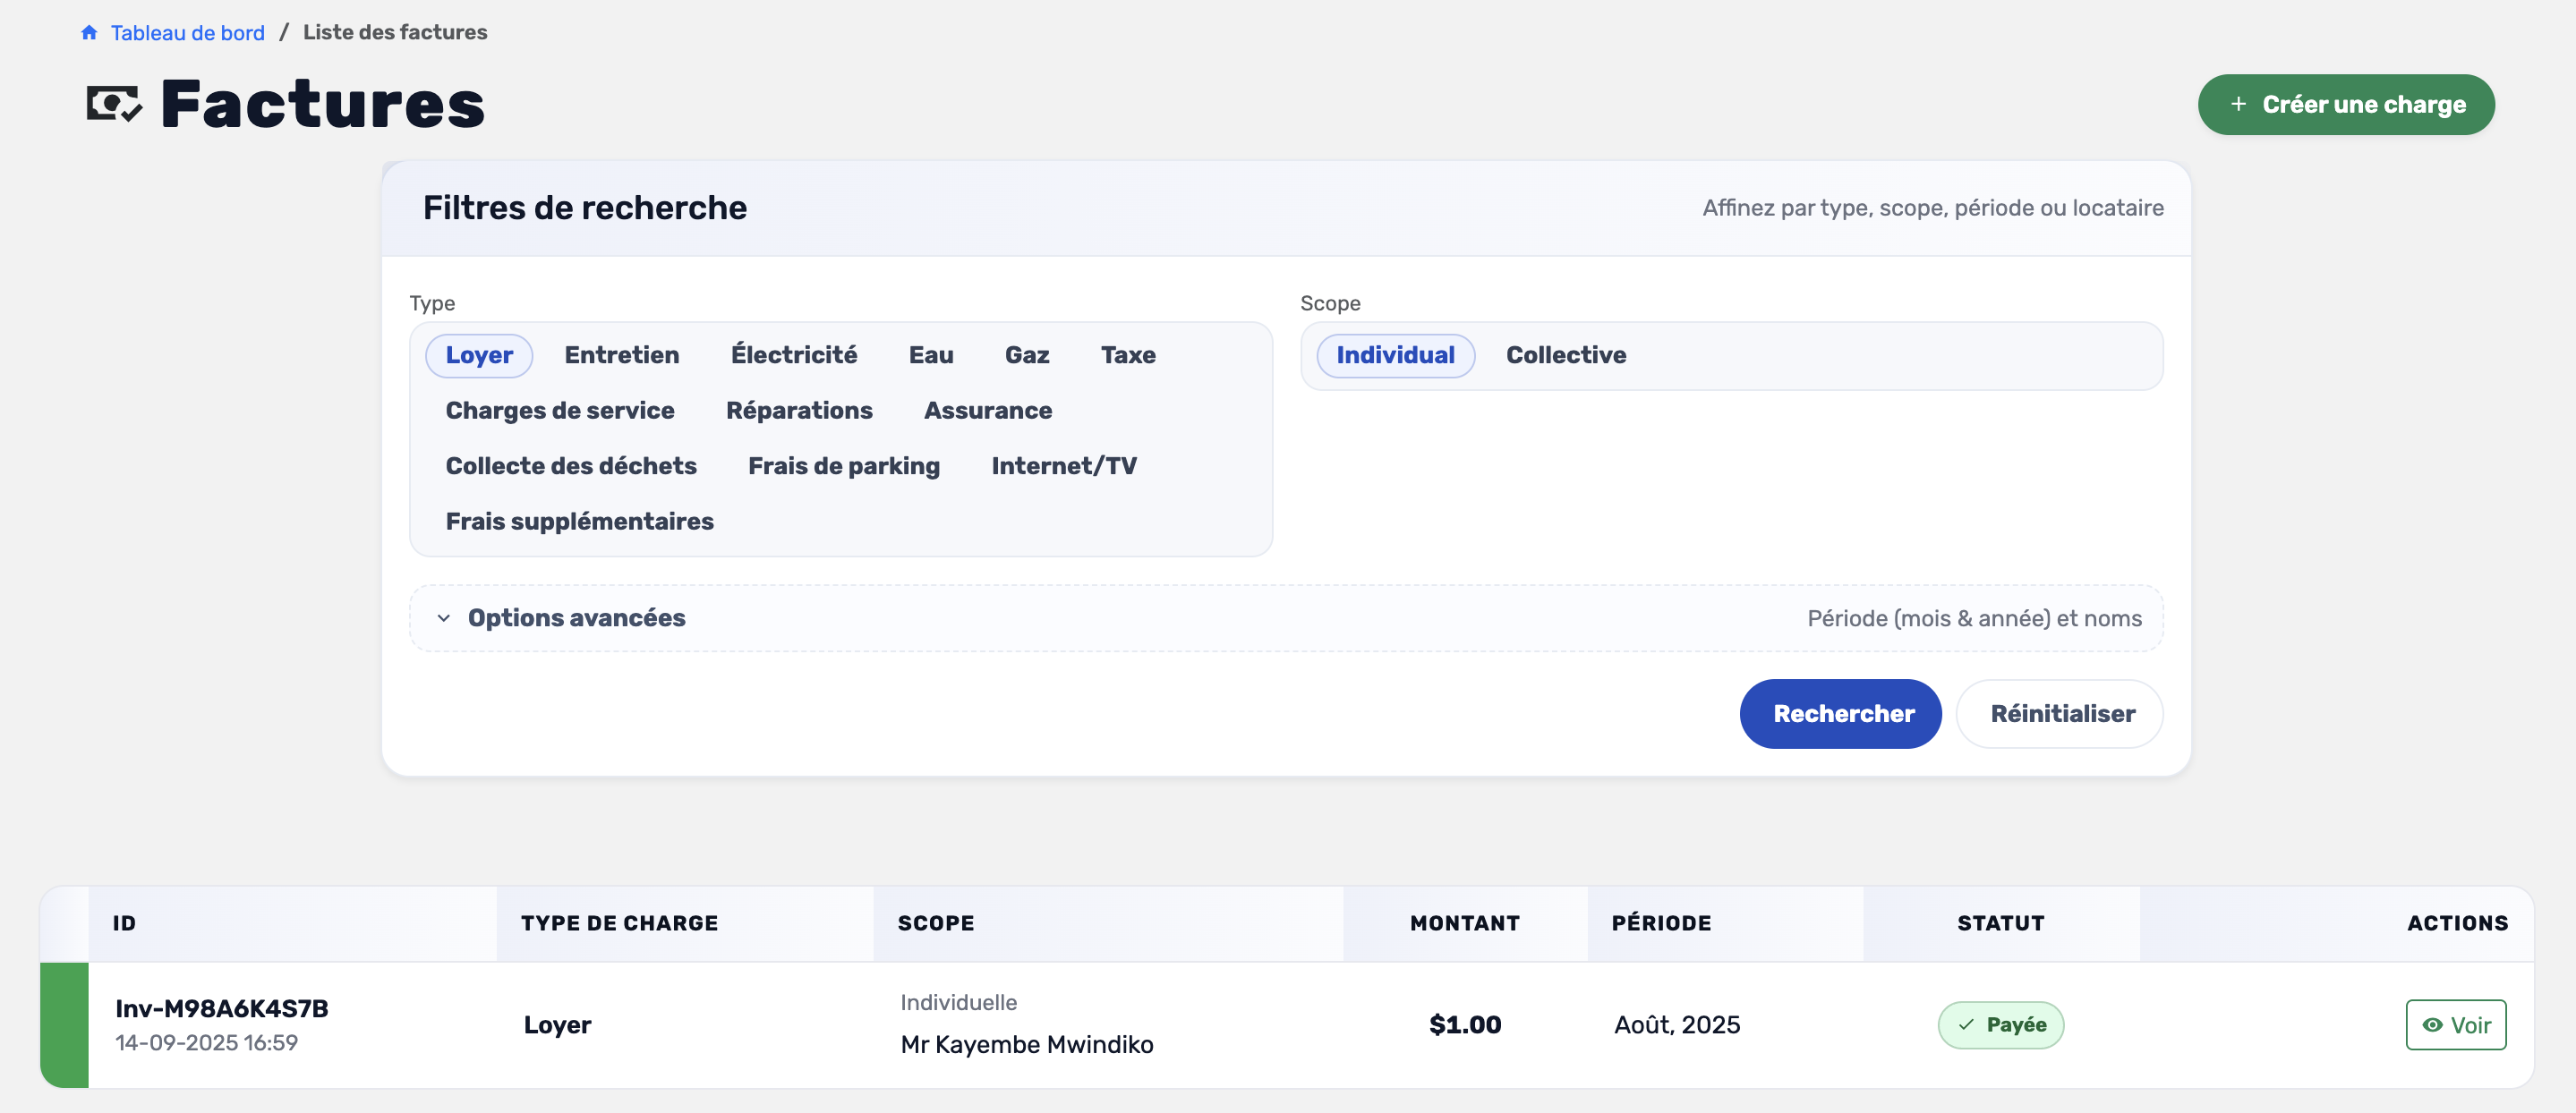Select the Collective scope filter
Image resolution: width=2576 pixels, height=1113 pixels.
(1565, 355)
